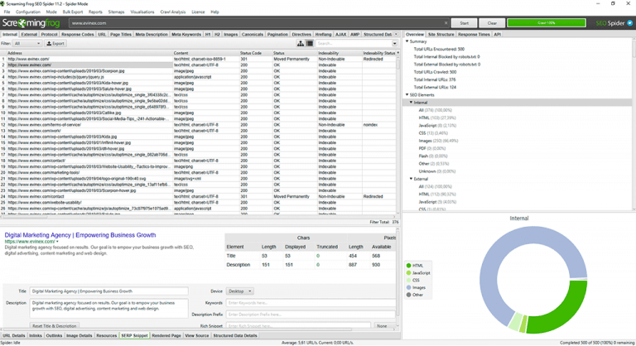Screen dimensions: 636x346
Task: Open the Device dropdown set to Desktop
Action: 239,291
